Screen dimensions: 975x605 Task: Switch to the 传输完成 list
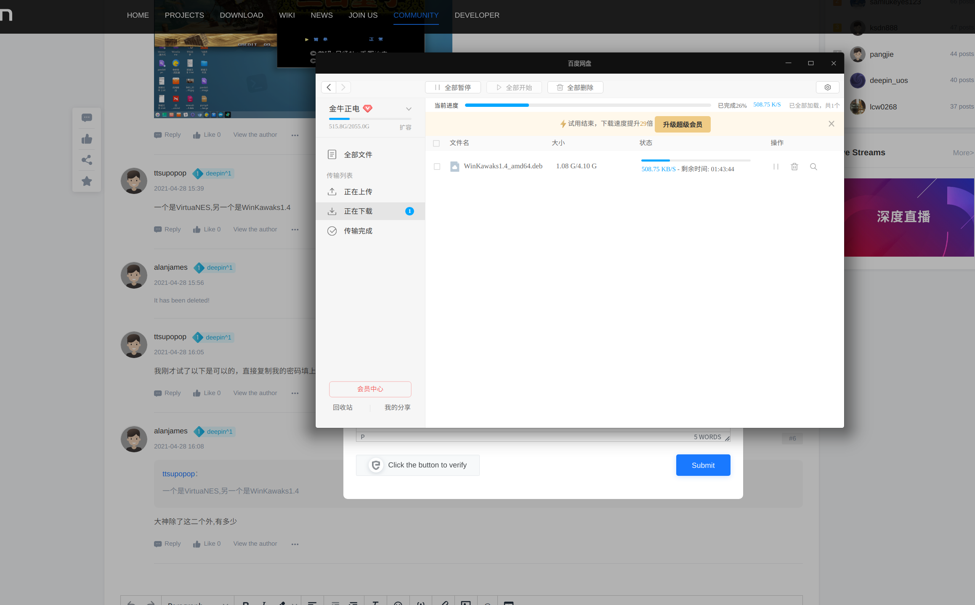click(358, 231)
